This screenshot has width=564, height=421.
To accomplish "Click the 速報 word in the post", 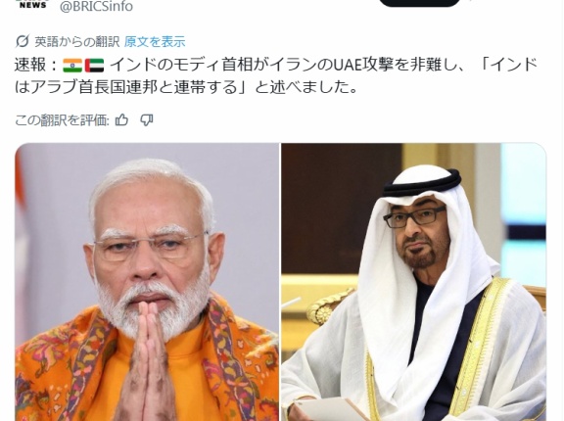I will click(x=30, y=66).
